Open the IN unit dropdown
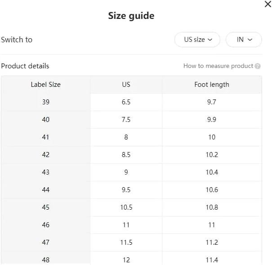Viewport: 272px width, 265px height. [x=244, y=40]
